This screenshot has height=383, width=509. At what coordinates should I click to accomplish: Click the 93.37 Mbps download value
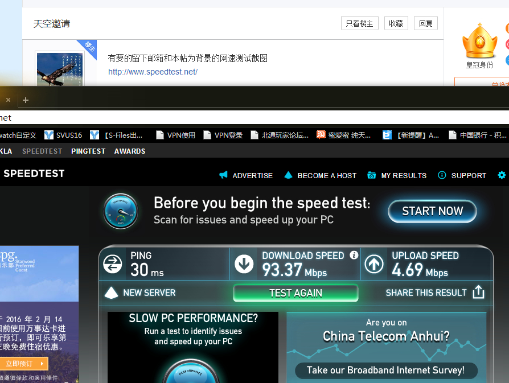tap(294, 270)
